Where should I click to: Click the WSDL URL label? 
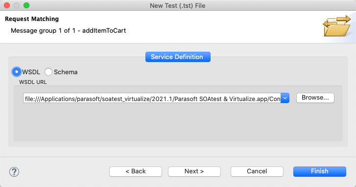[33, 82]
